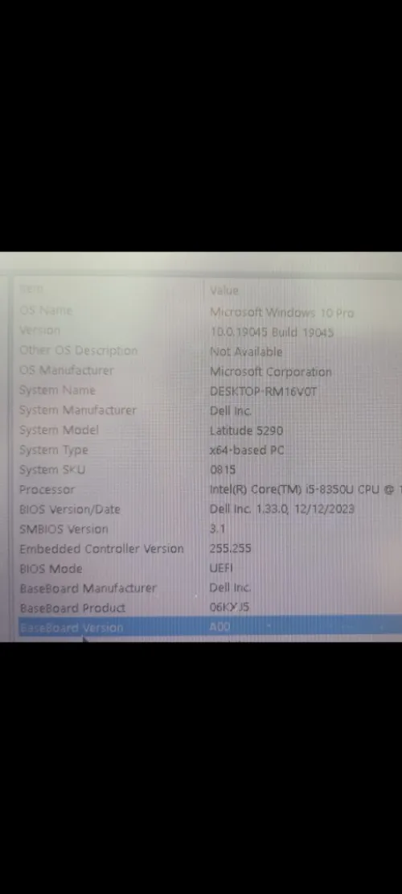402x894 pixels.
Task: Select the 'BaseBoard Product' item
Action: pyautogui.click(x=72, y=608)
